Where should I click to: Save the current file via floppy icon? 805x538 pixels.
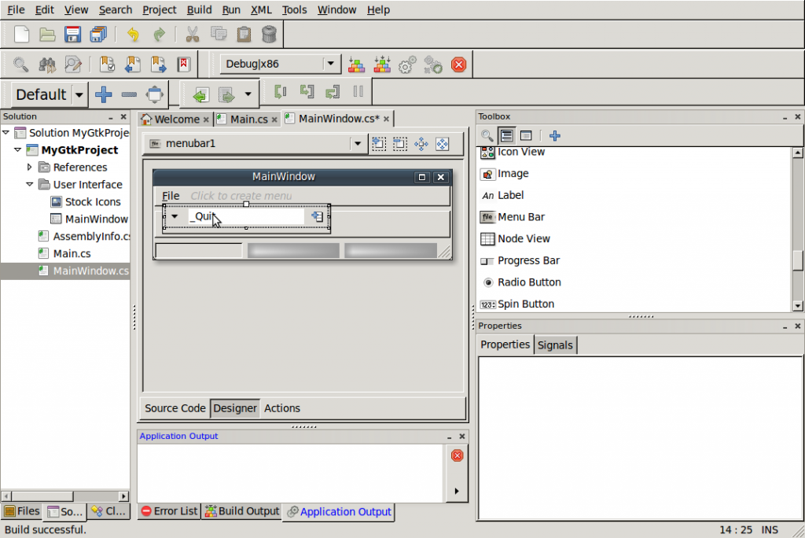tap(72, 35)
